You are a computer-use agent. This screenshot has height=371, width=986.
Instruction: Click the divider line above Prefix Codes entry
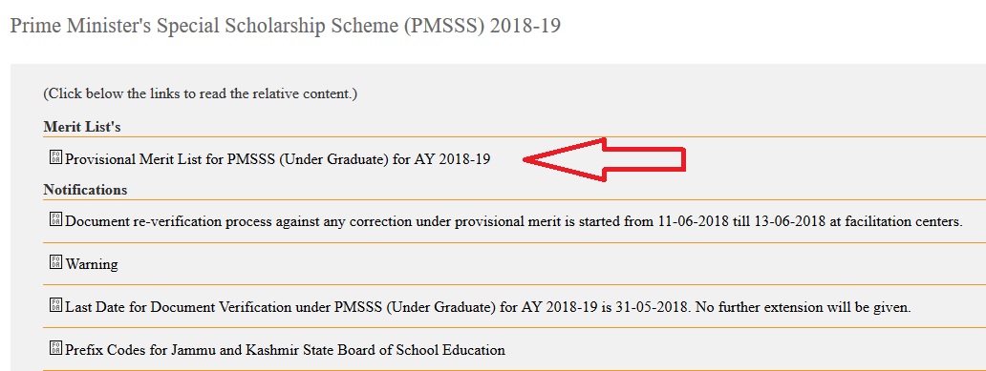[x=514, y=327]
